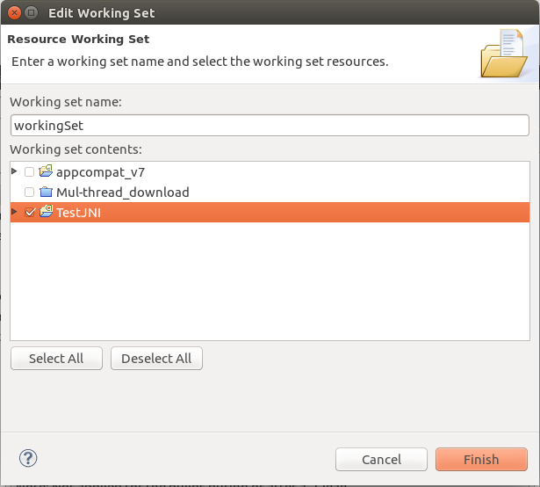Select the TestJNI project row
540x487 pixels.
pyautogui.click(x=270, y=213)
